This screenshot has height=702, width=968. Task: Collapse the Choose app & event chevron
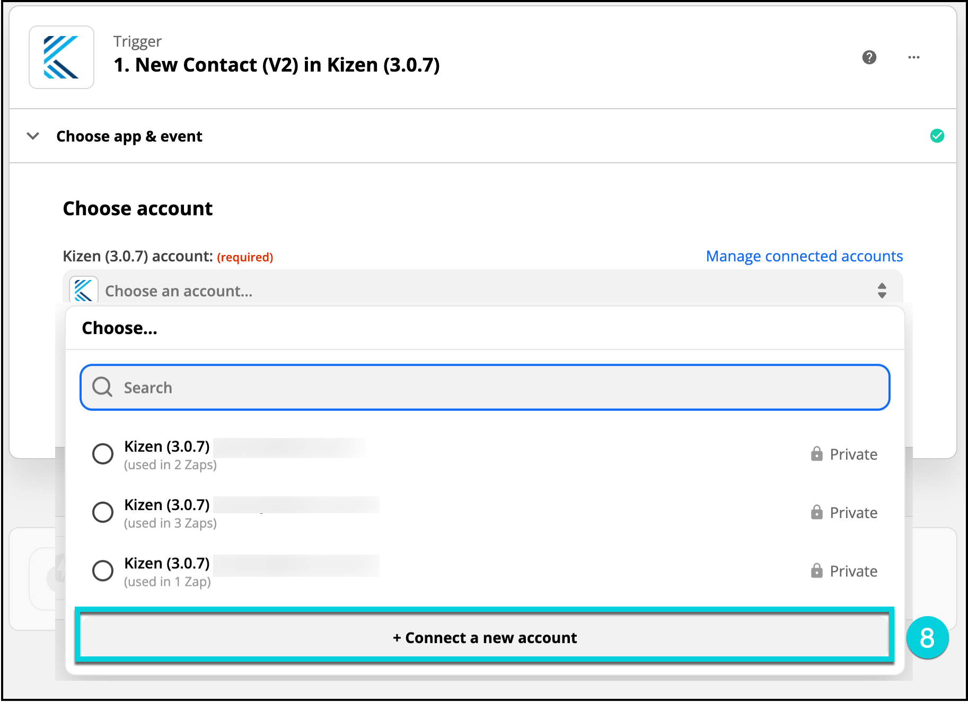33,136
